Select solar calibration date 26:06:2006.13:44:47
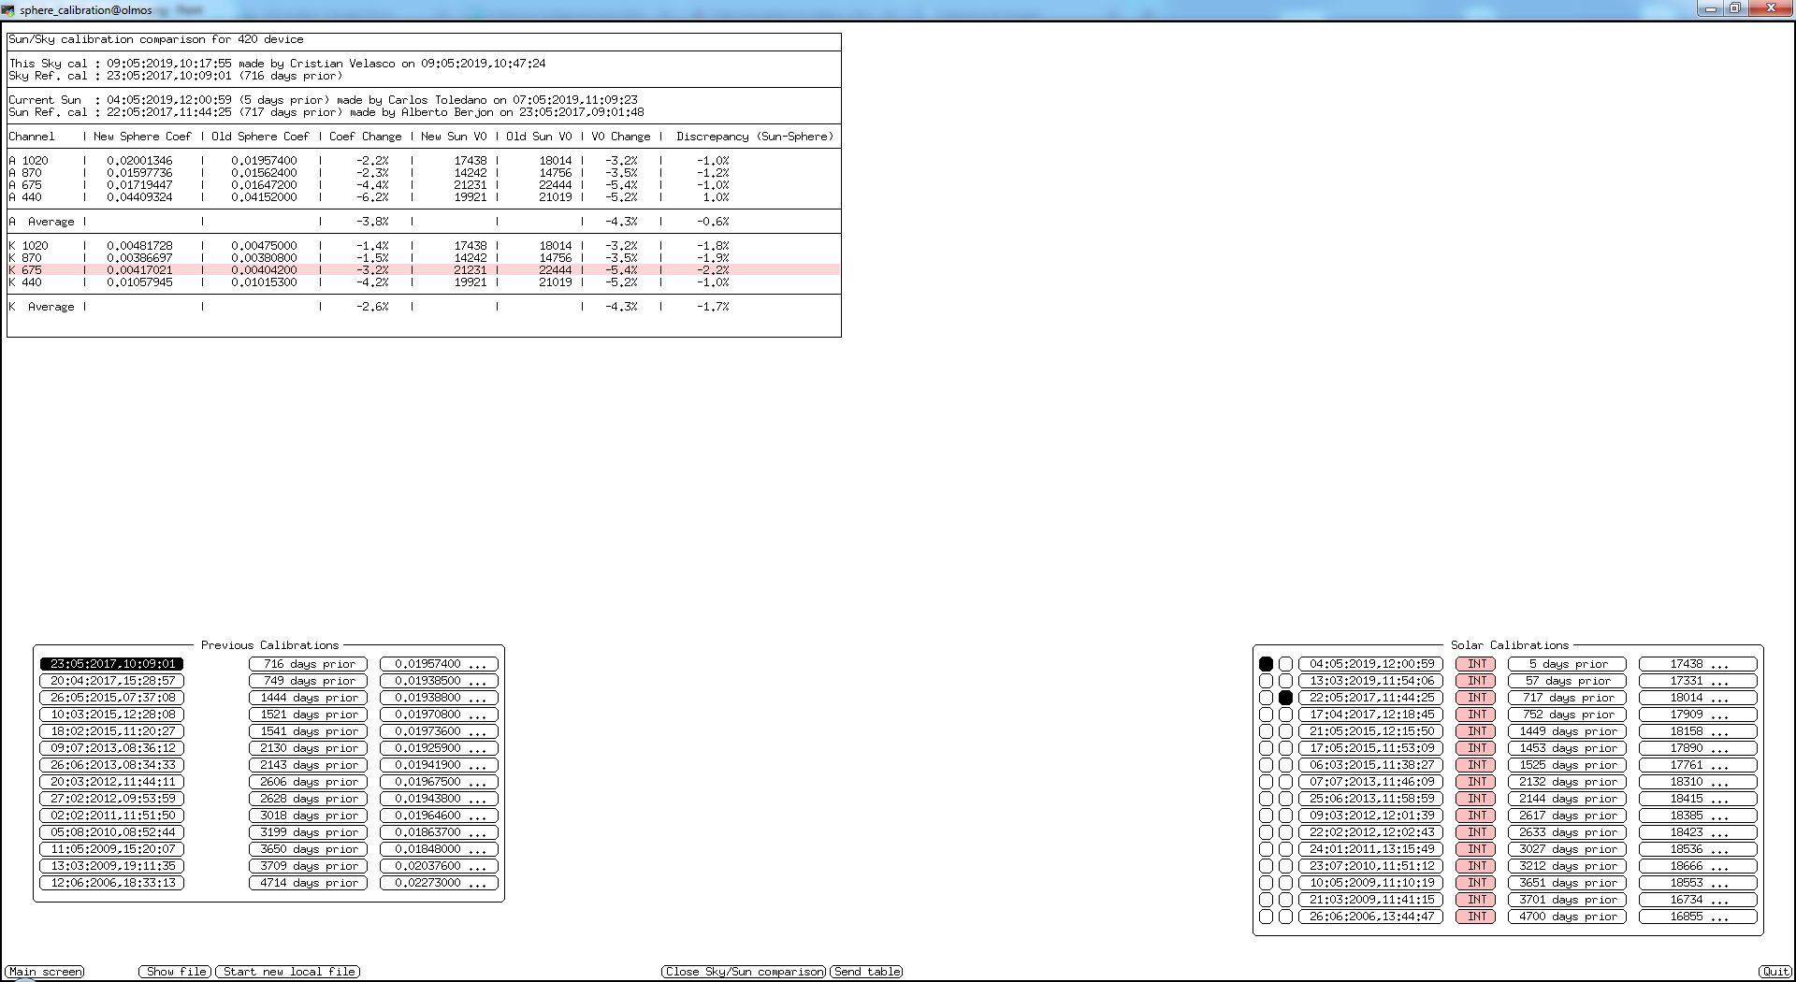The height and width of the screenshot is (982, 1796). point(1370,917)
